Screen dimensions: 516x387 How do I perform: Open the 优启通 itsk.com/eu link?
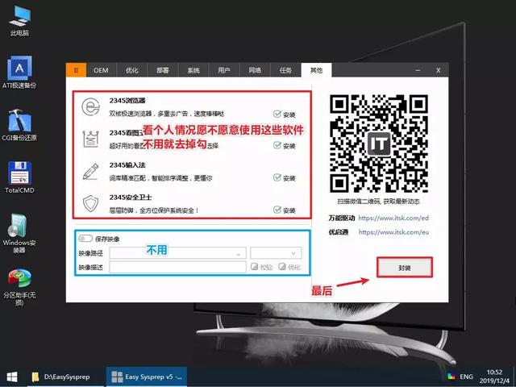coord(393,232)
